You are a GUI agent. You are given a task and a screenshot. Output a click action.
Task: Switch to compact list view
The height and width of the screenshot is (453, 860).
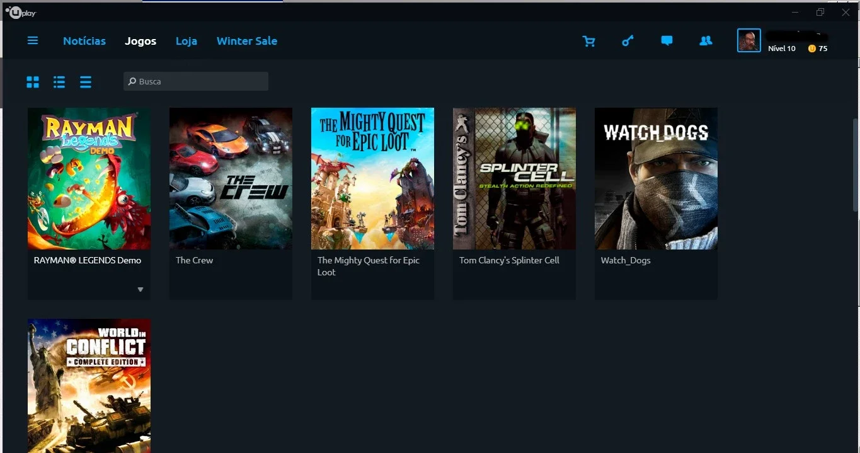[x=86, y=82]
